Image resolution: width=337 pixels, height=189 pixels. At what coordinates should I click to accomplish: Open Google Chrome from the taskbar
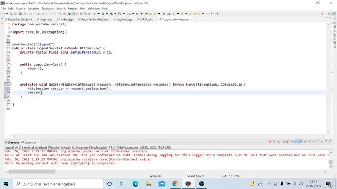175,184
